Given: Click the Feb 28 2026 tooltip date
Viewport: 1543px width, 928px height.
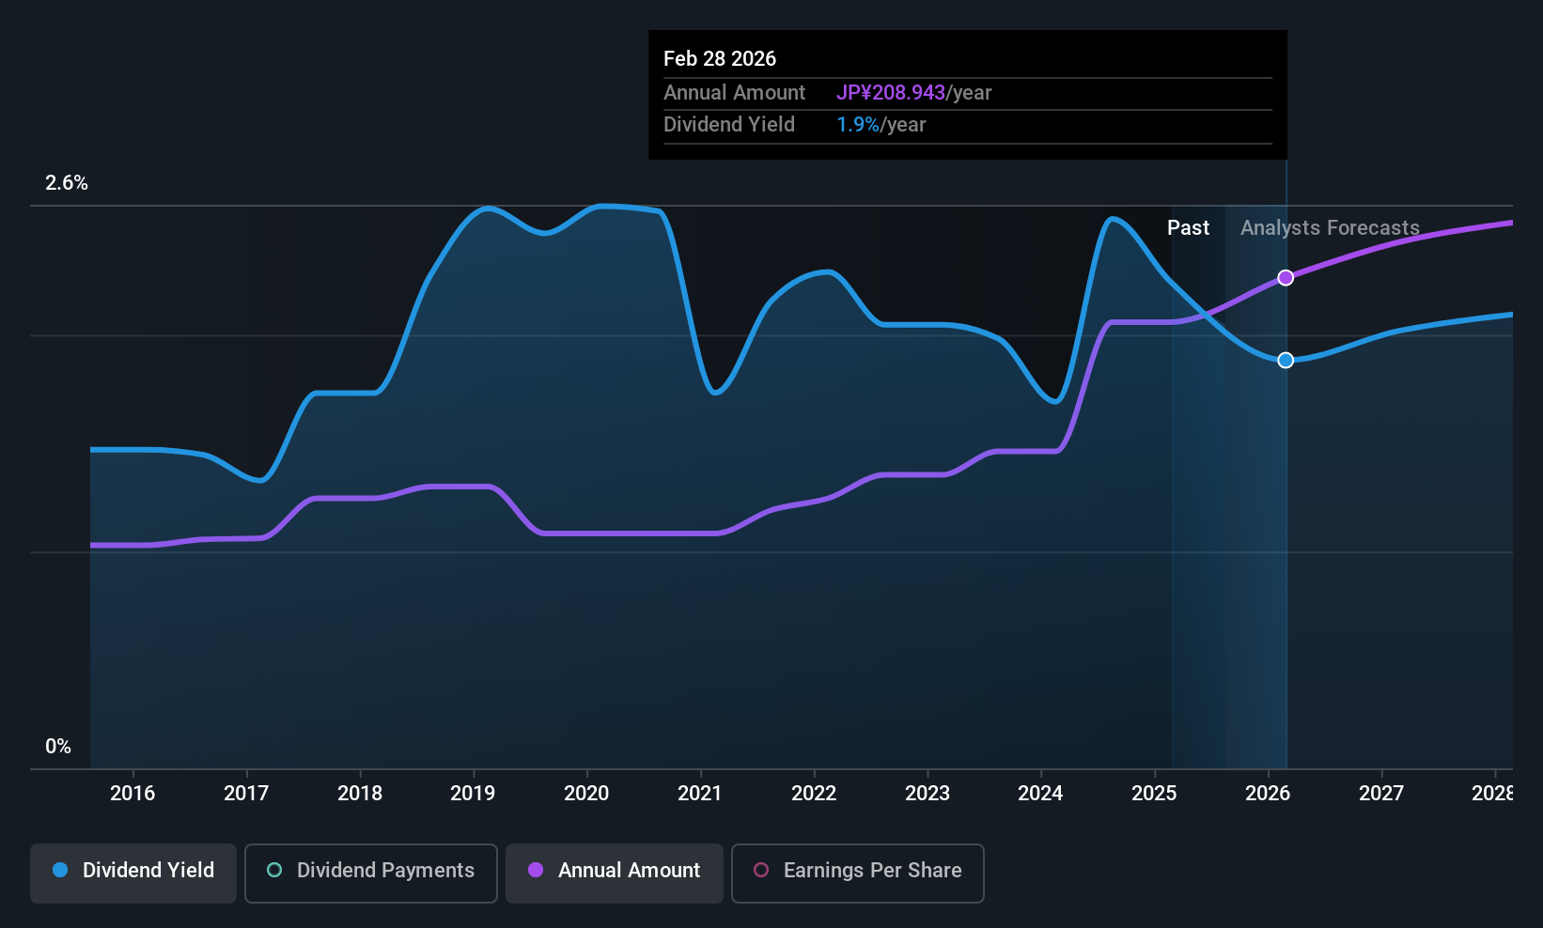Looking at the screenshot, I should tap(720, 59).
